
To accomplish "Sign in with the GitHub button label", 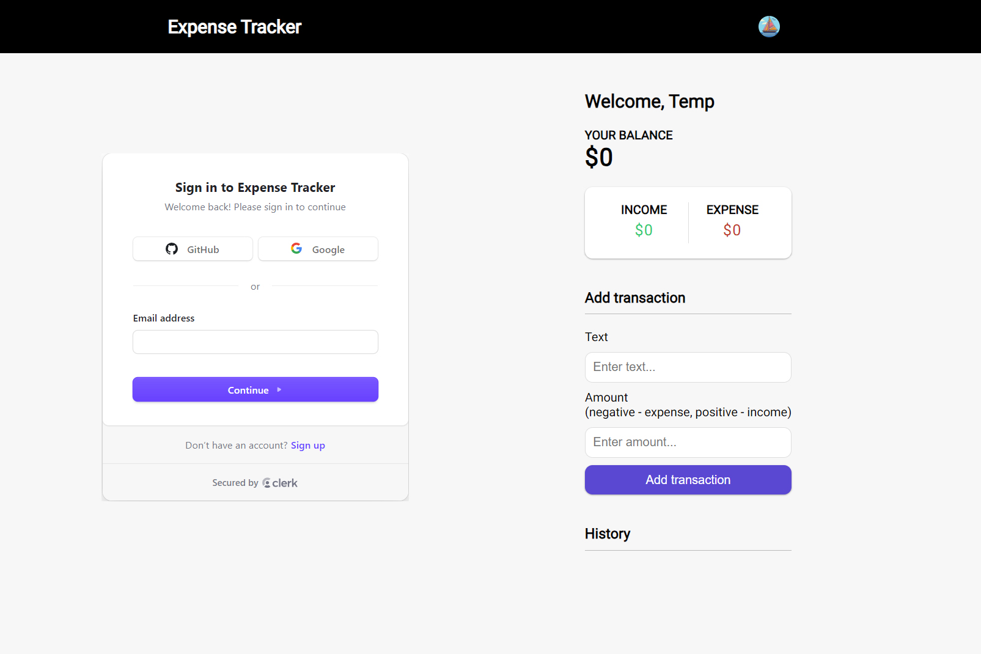I will pyautogui.click(x=203, y=249).
